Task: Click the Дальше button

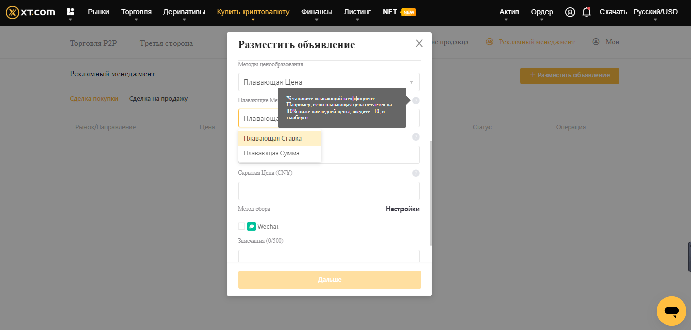Action: (330, 280)
